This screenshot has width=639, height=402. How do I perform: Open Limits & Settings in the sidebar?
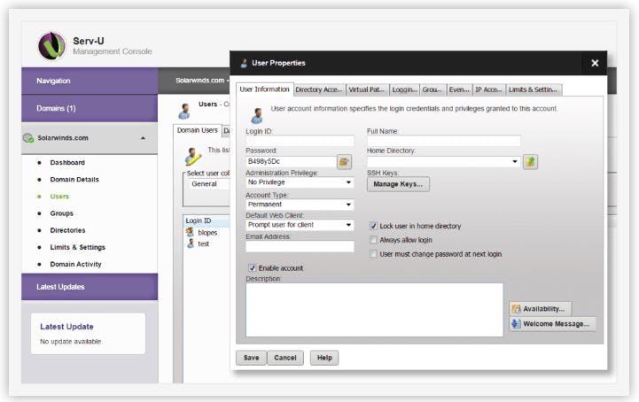tap(77, 247)
